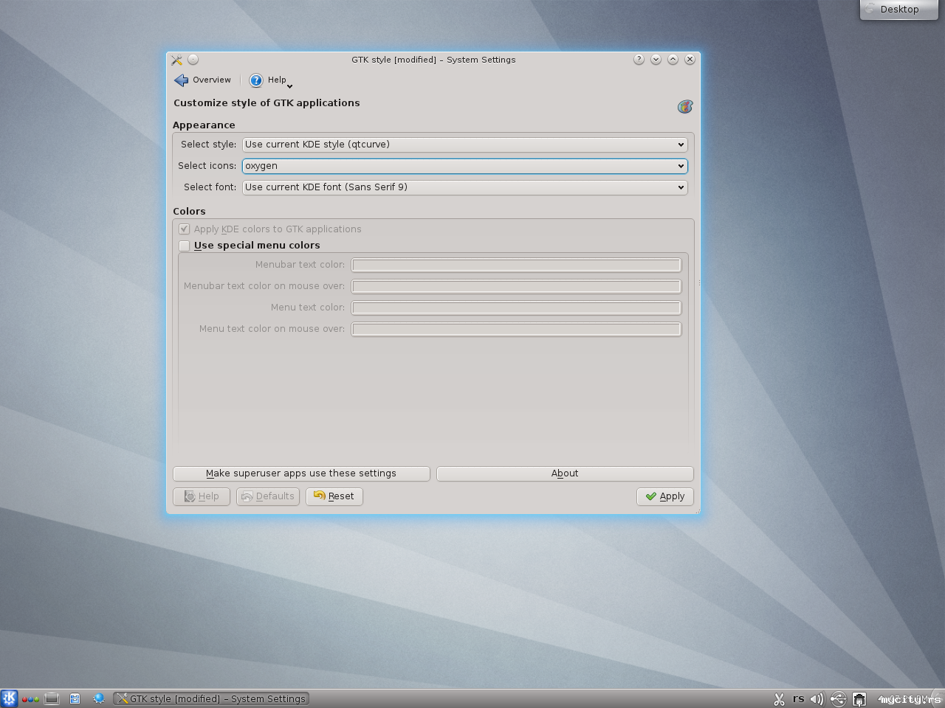The image size is (945, 708).
Task: Click the Apply button
Action: tap(665, 496)
